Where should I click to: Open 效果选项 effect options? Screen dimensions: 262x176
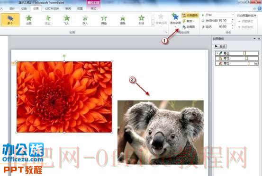[x=161, y=20]
